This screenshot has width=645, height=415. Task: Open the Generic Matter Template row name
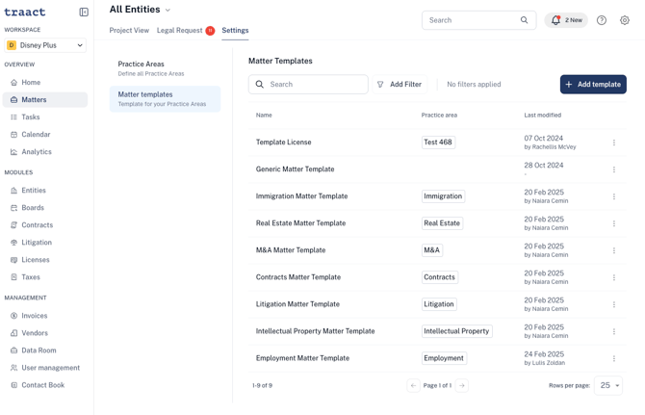(295, 169)
